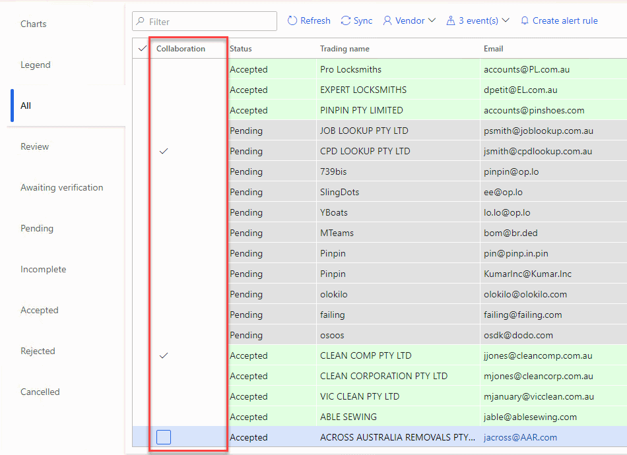Click accounts@pinshoes.com email cell
The image size is (627, 455).
click(x=554, y=110)
